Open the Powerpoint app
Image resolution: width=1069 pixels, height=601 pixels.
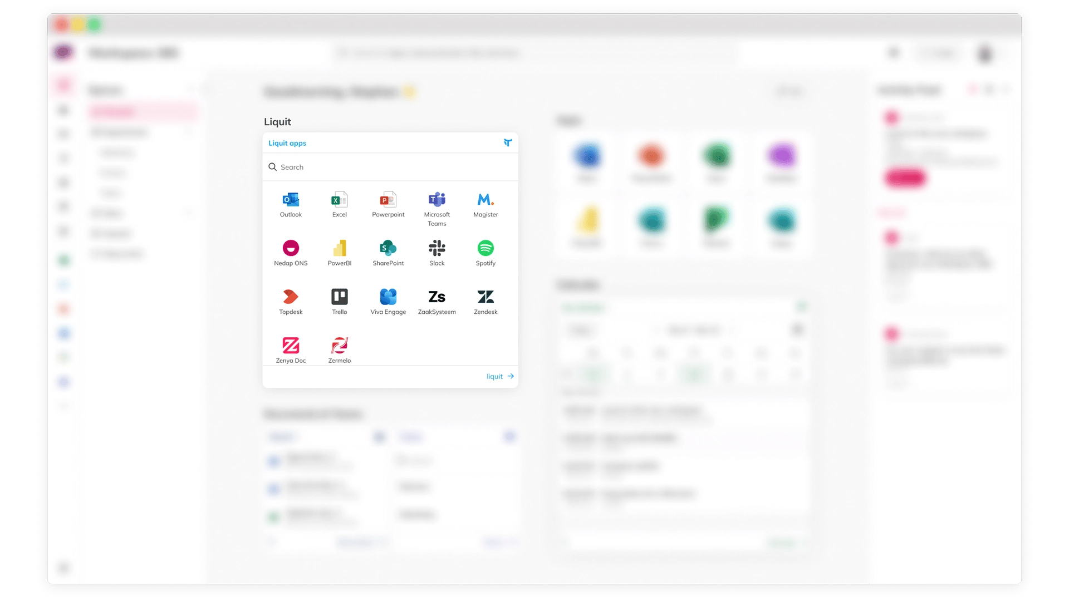pos(388,203)
